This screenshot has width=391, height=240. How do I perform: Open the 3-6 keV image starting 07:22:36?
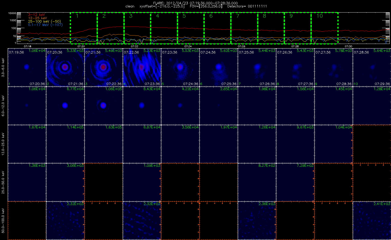142,67
